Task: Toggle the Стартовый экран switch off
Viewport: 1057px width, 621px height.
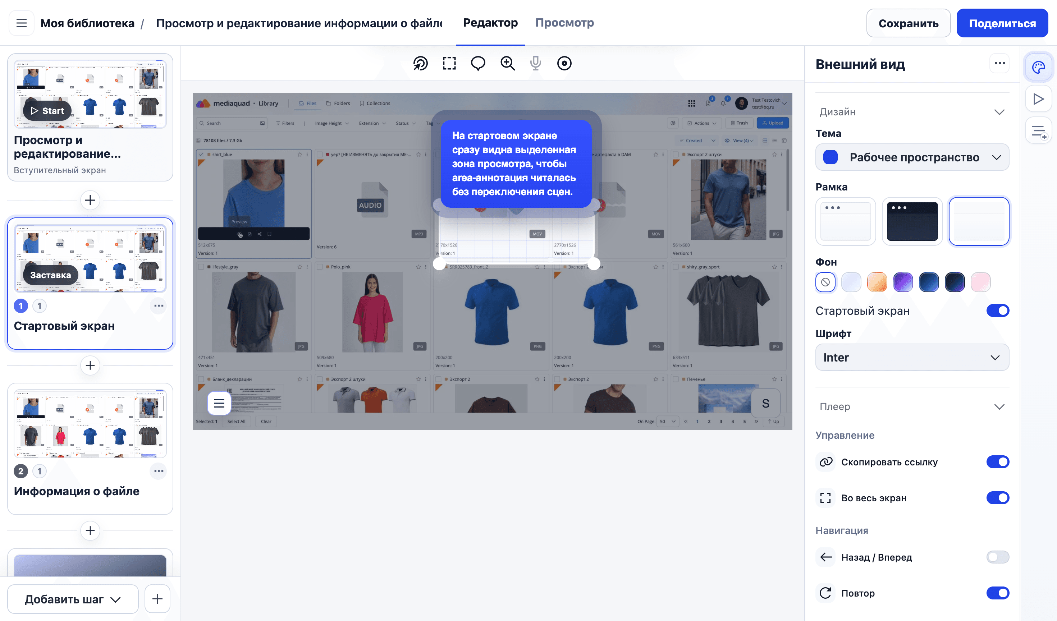Action: pyautogui.click(x=998, y=310)
